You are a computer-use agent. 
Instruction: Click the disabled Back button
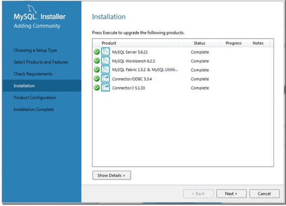198,194
